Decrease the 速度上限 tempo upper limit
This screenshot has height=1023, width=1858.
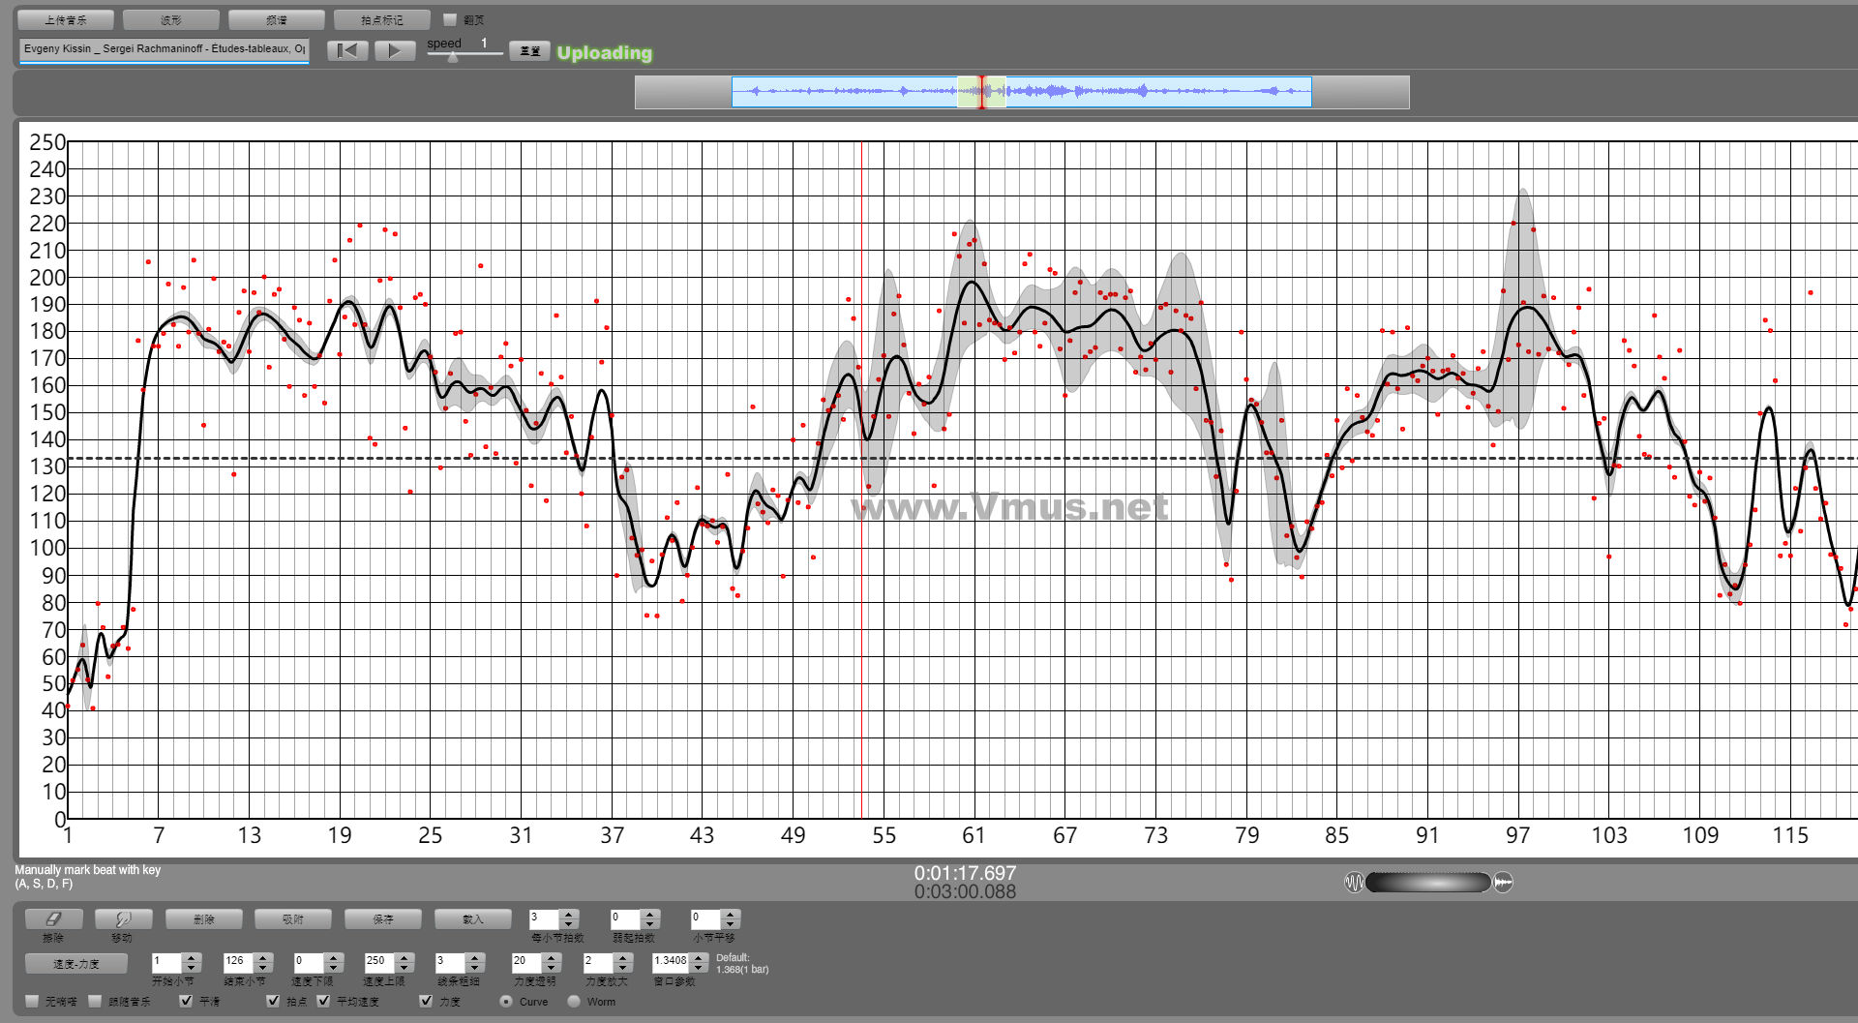[405, 968]
